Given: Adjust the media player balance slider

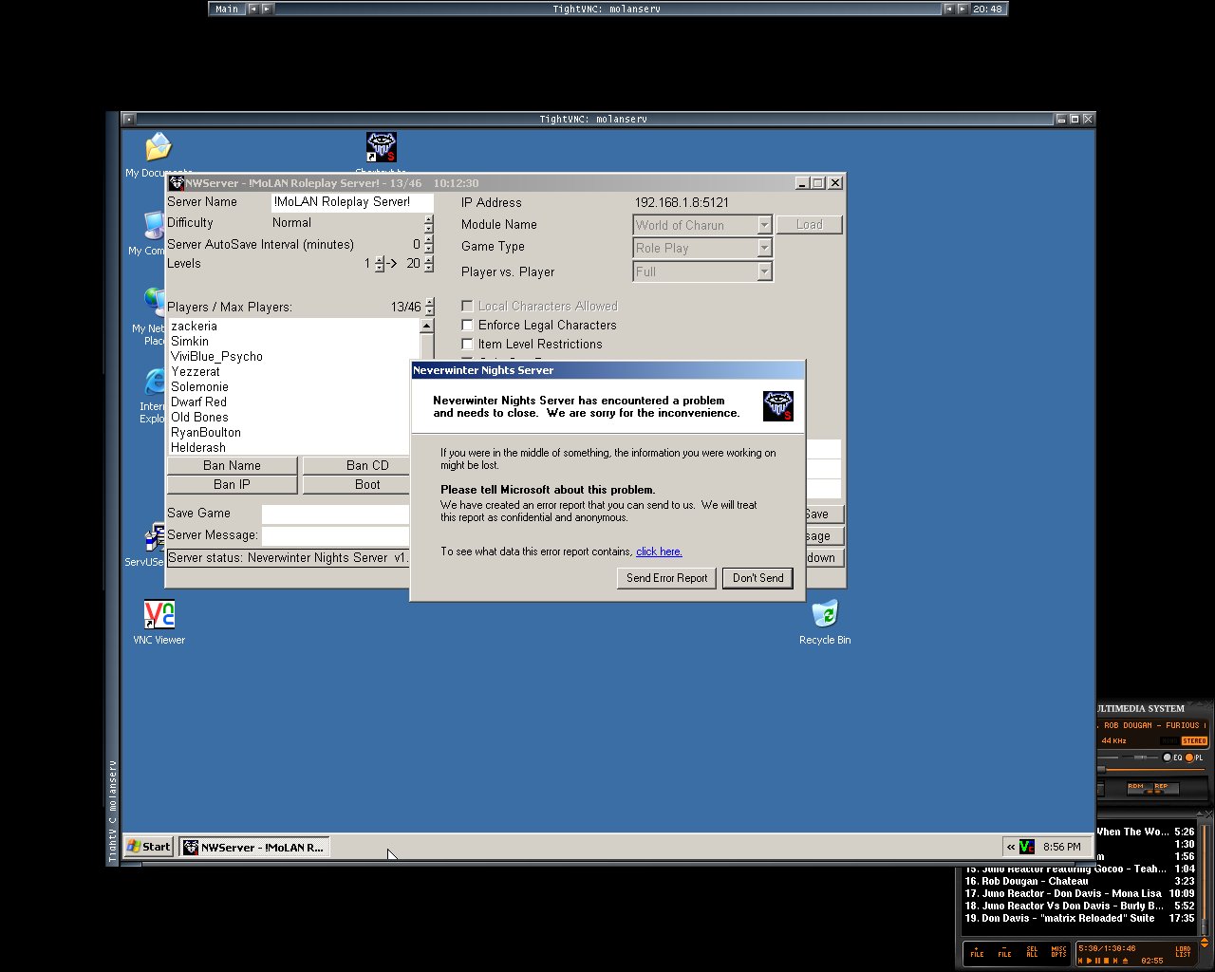Looking at the screenshot, I should [1140, 757].
